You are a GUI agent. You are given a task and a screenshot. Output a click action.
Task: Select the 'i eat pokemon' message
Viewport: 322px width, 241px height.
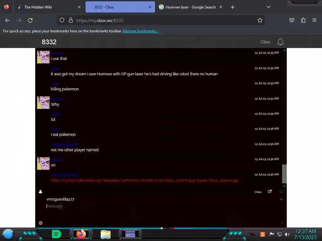click(x=63, y=134)
